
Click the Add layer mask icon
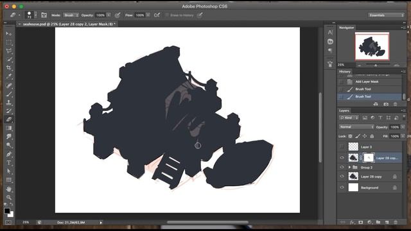(x=361, y=222)
